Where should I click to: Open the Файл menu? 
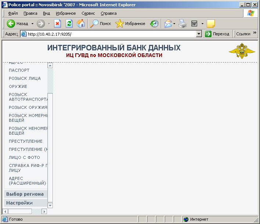coord(13,13)
